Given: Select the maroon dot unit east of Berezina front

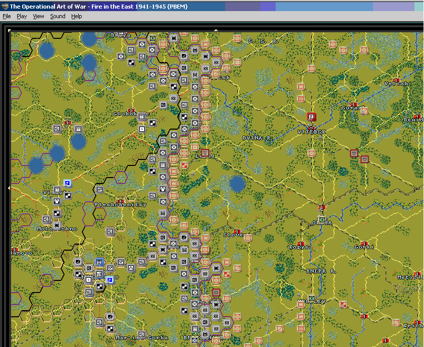Looking at the screenshot, I should pyautogui.click(x=216, y=293).
